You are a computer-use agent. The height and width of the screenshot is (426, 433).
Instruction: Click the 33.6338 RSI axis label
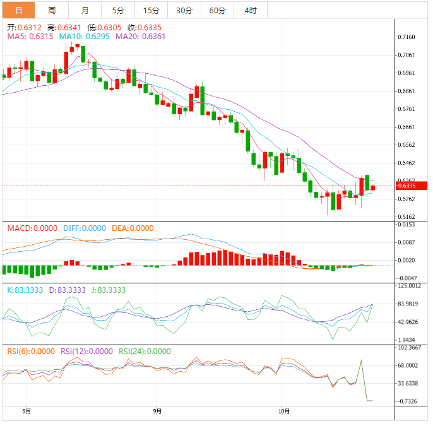click(x=408, y=383)
